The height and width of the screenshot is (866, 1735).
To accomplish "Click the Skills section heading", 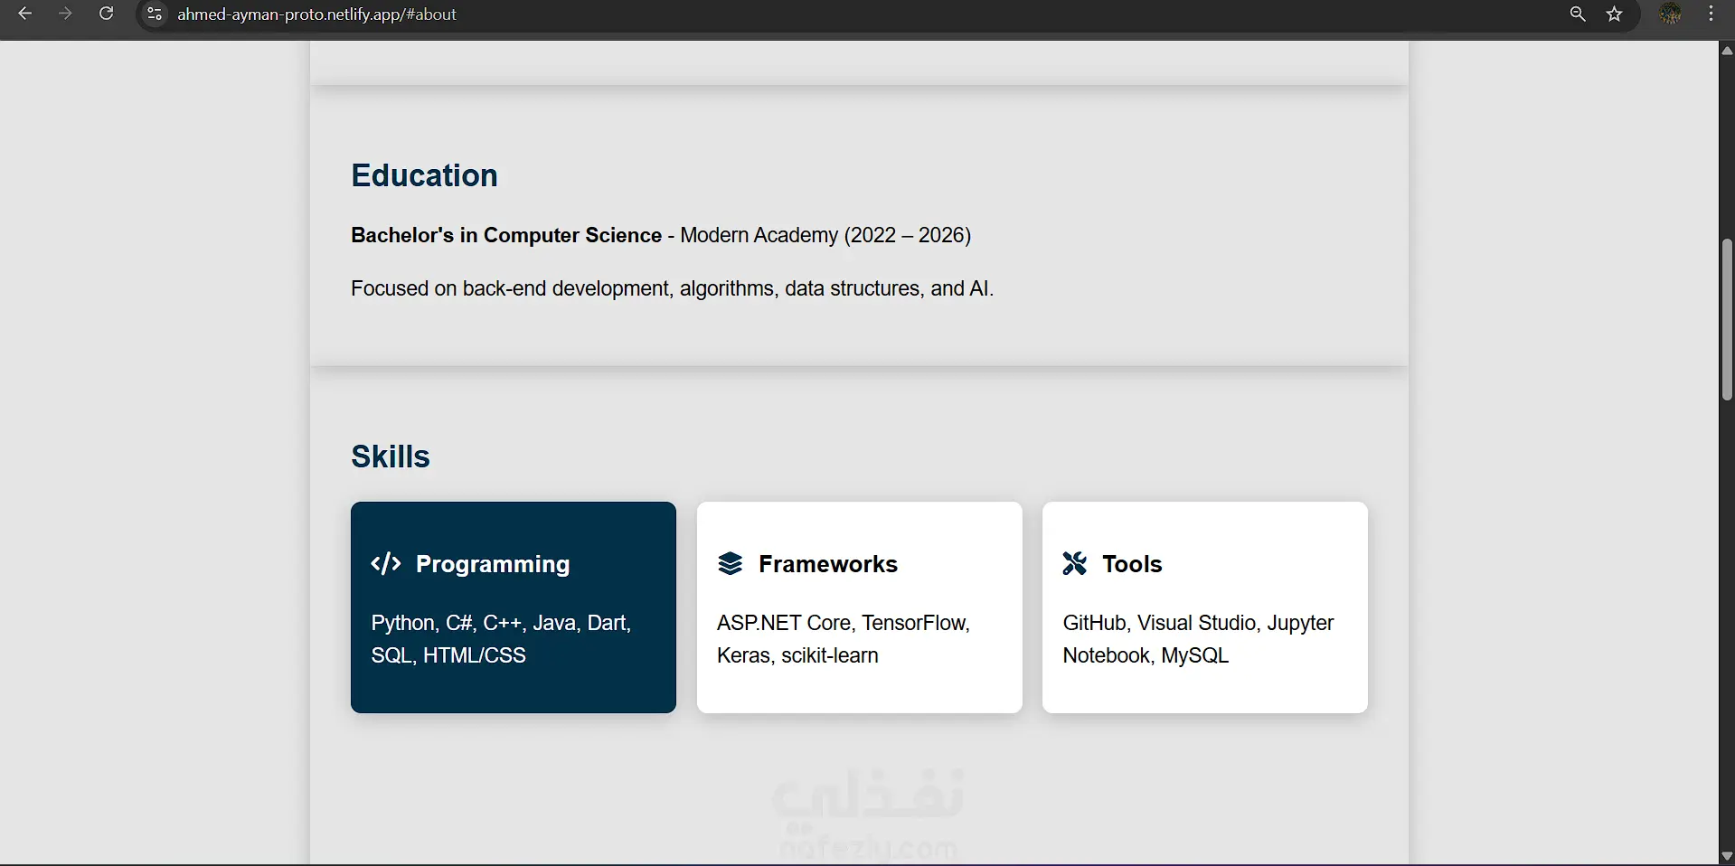I will (x=391, y=457).
